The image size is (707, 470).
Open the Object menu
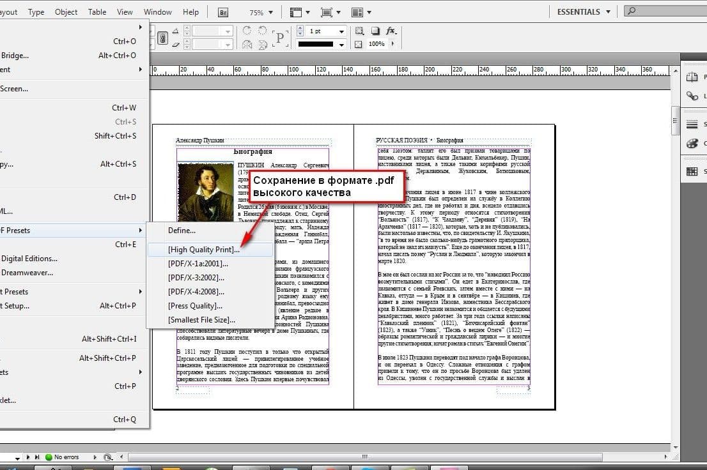(x=66, y=12)
